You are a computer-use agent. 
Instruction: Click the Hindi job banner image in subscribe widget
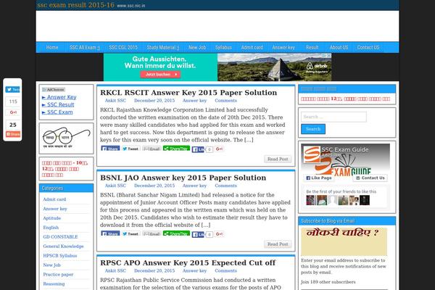click(344, 241)
